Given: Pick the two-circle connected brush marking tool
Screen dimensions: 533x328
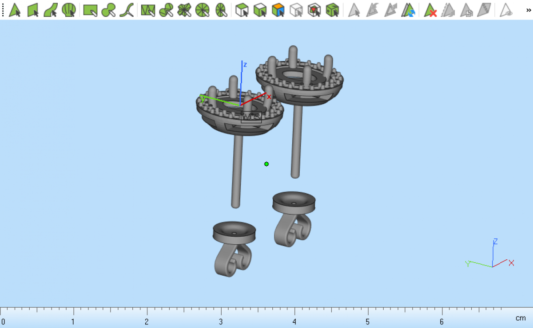Looking at the screenshot, I should click(108, 10).
